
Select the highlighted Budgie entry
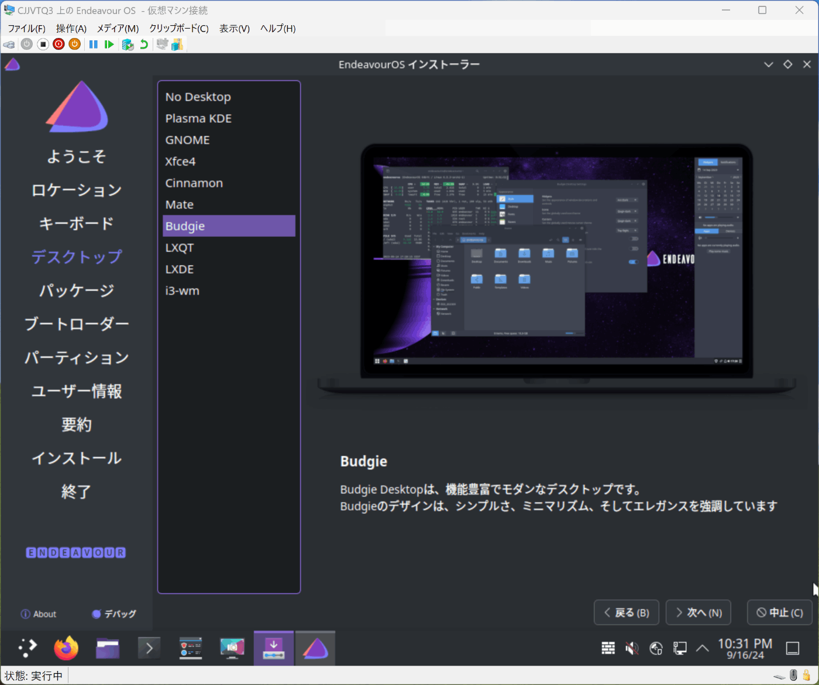click(229, 226)
